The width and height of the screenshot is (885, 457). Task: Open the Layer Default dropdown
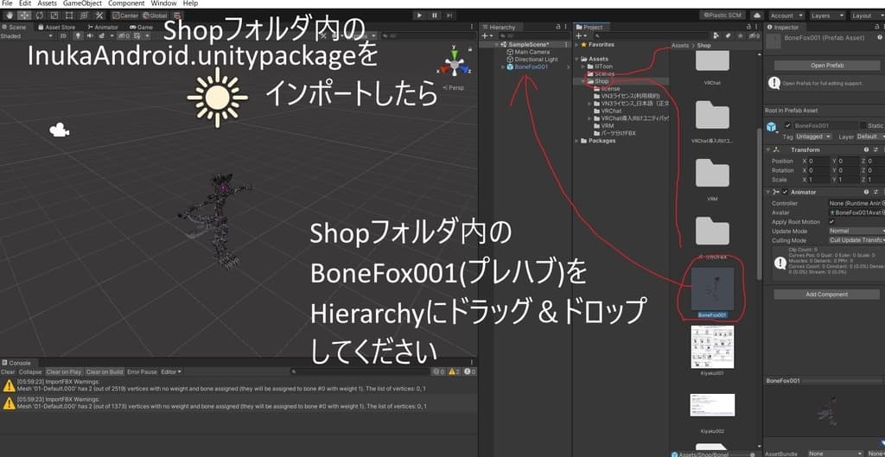click(x=869, y=136)
